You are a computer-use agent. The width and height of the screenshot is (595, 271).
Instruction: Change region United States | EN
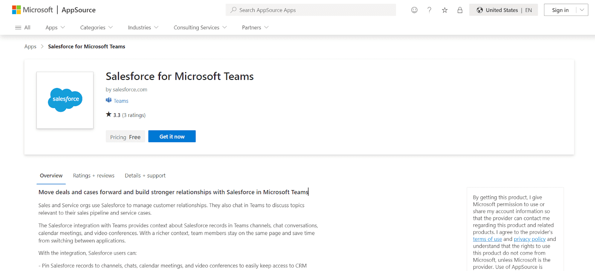[x=504, y=10]
